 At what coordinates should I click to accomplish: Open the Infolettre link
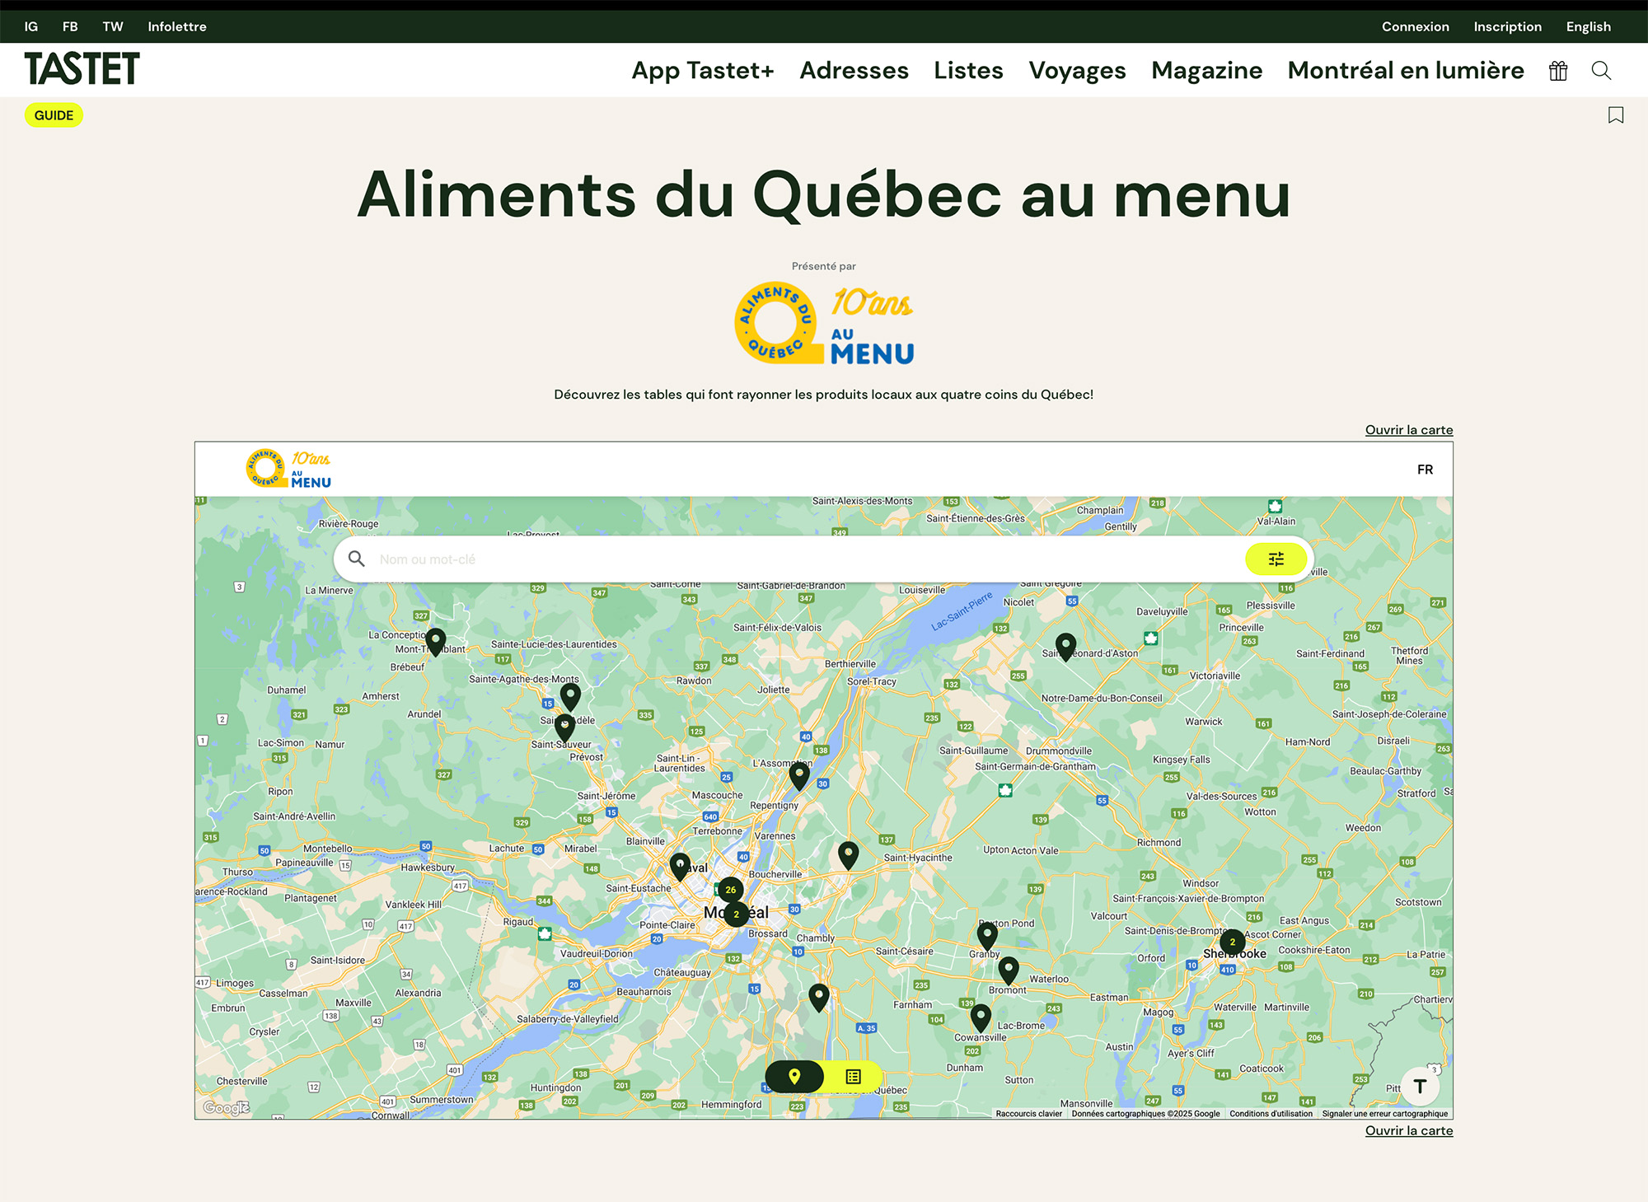[177, 26]
